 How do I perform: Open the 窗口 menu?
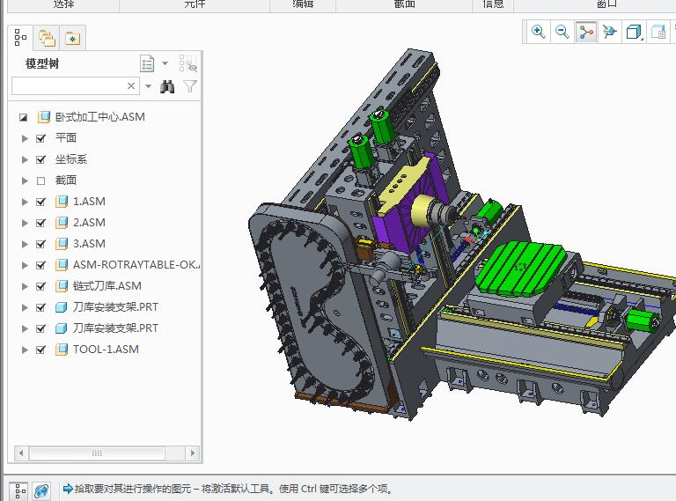(607, 4)
